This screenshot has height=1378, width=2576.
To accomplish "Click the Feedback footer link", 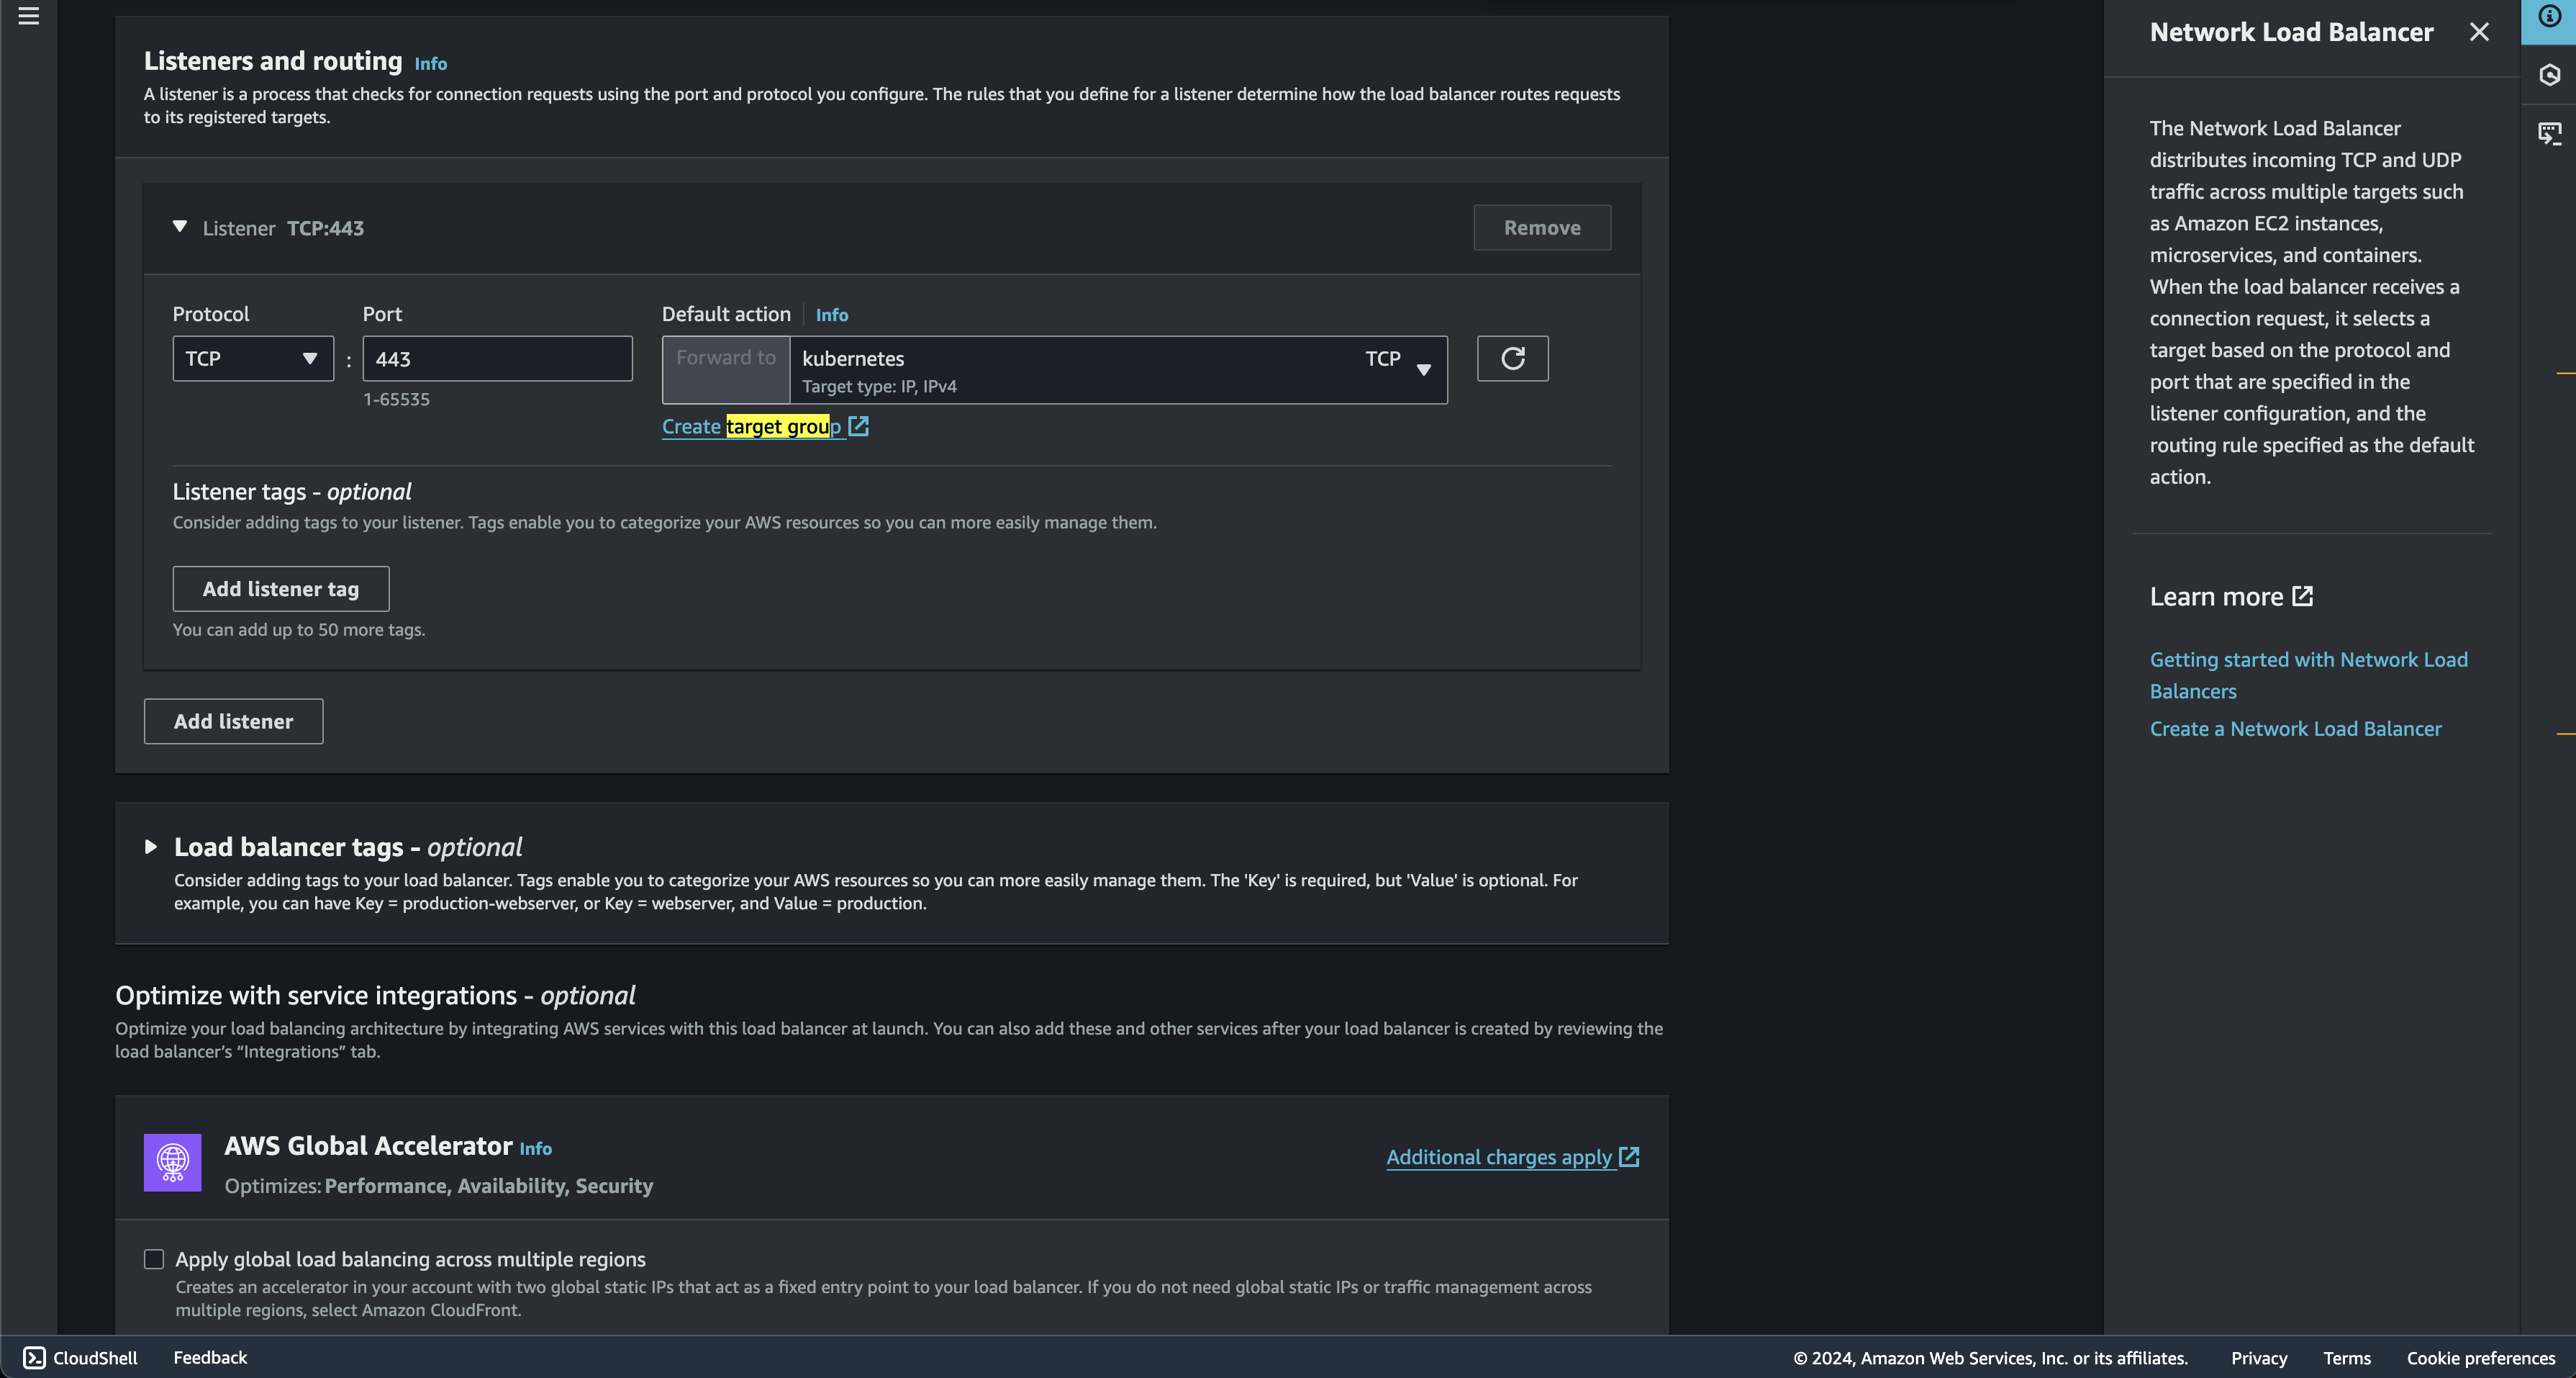I will [x=210, y=1358].
